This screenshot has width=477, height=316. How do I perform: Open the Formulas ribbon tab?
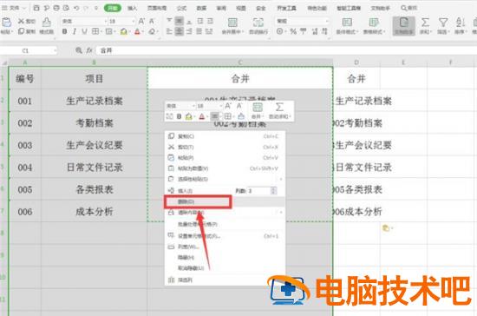(x=181, y=8)
